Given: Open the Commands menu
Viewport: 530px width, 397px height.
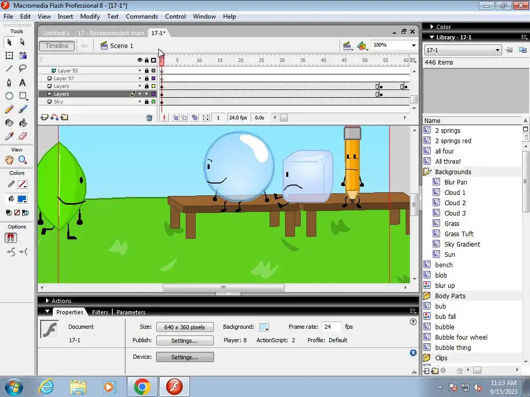Looking at the screenshot, I should tap(142, 17).
